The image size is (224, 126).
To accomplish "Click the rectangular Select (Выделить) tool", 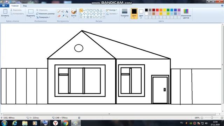I will [x=31, y=12].
